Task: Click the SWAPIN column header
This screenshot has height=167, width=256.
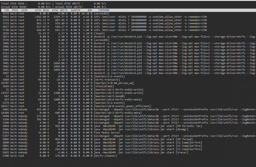Action: point(75,10)
